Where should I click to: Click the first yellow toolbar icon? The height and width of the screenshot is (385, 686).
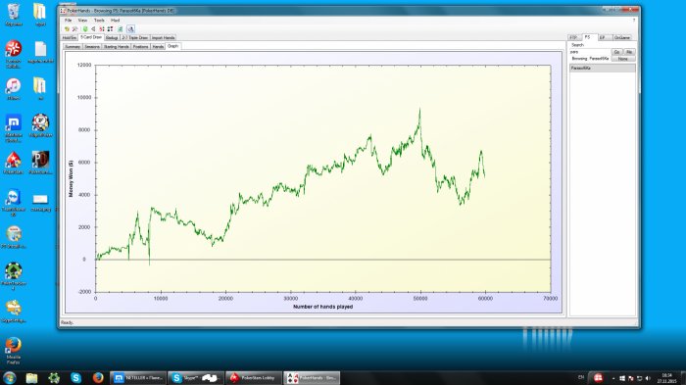[x=67, y=28]
